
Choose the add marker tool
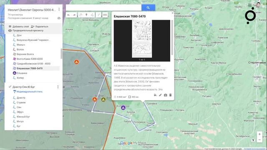pos(86,15)
